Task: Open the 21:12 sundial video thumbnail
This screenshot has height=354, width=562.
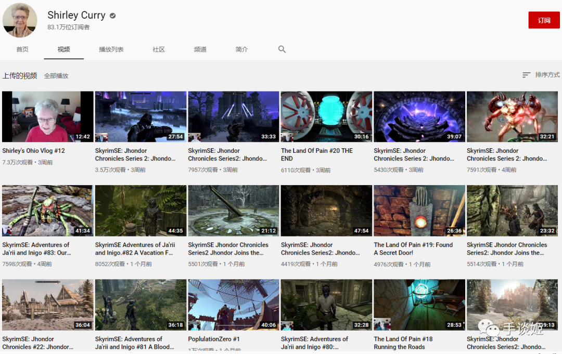Action: point(233,211)
